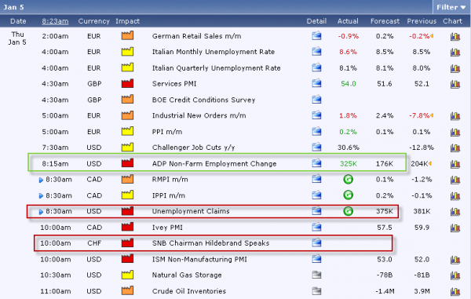
Task: Select the Unemployment Claims event name
Action: pyautogui.click(x=191, y=211)
